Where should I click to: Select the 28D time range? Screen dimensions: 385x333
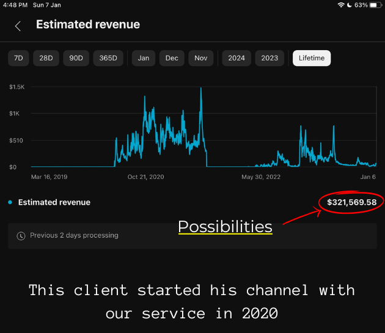(46, 58)
